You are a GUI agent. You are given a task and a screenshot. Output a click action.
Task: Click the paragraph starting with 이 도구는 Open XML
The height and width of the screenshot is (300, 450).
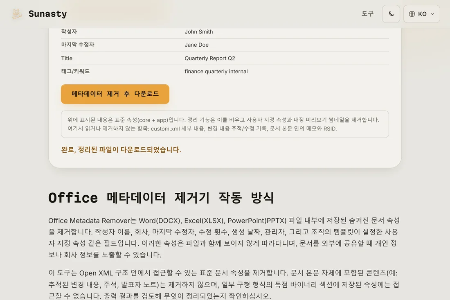(225, 284)
